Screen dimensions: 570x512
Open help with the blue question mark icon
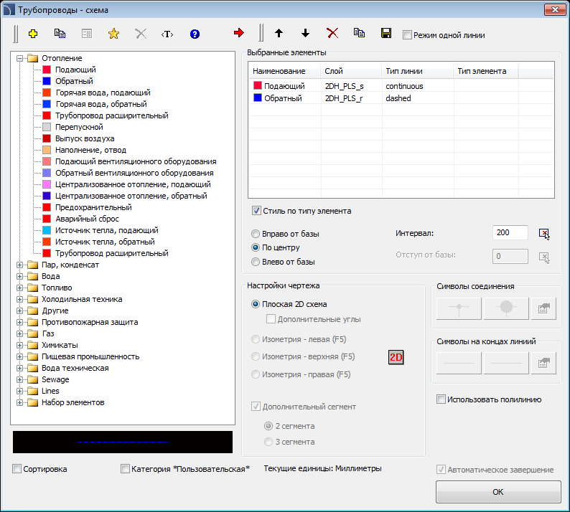(195, 34)
